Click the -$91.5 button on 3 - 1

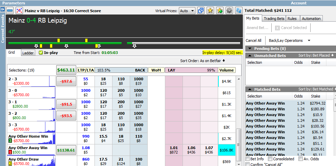pyautogui.click(x=66, y=104)
